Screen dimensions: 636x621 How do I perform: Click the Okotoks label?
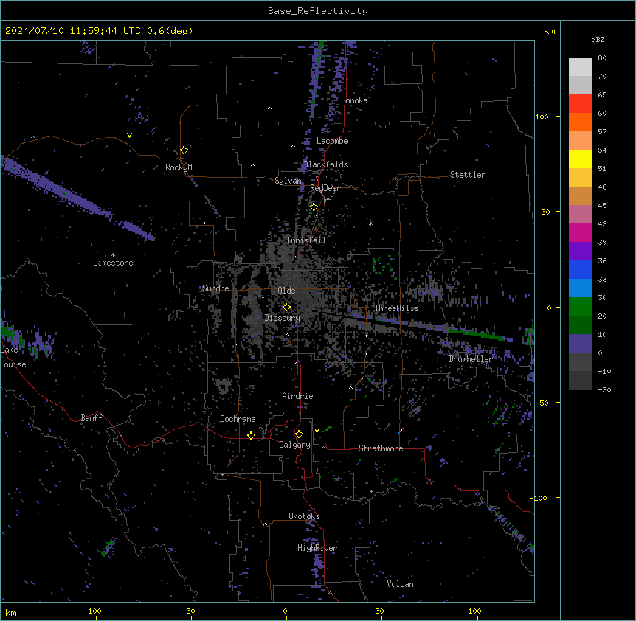[304, 516]
